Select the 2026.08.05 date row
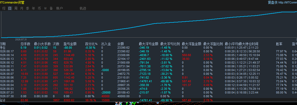297x105 pixels. 7,81
